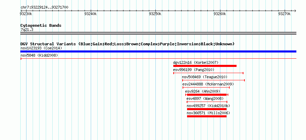
Task: Open the esv9264 (Ahn2009) label
Action: pyautogui.click(x=203, y=91)
